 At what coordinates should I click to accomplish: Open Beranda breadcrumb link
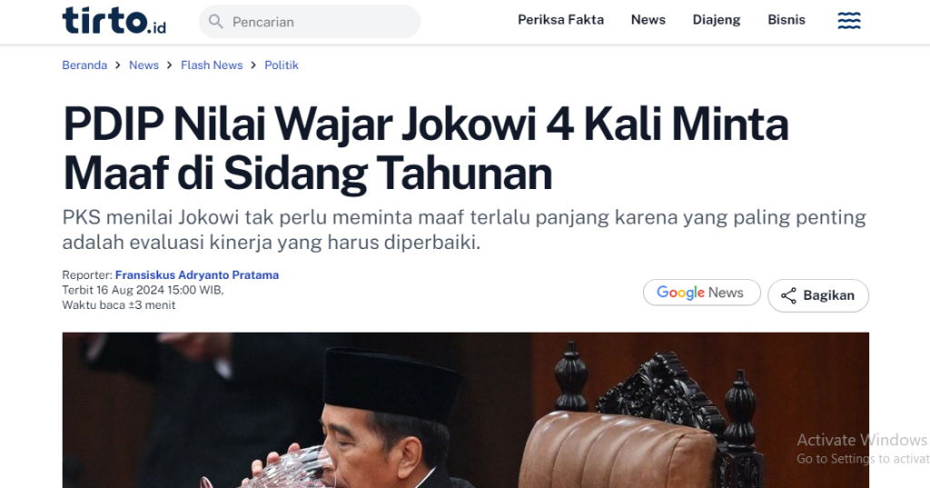pyautogui.click(x=84, y=65)
